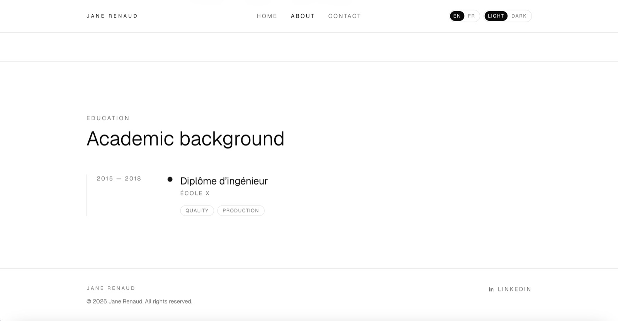The image size is (618, 321).
Task: Click the JANE RENAUD header logo
Action: pos(112,16)
